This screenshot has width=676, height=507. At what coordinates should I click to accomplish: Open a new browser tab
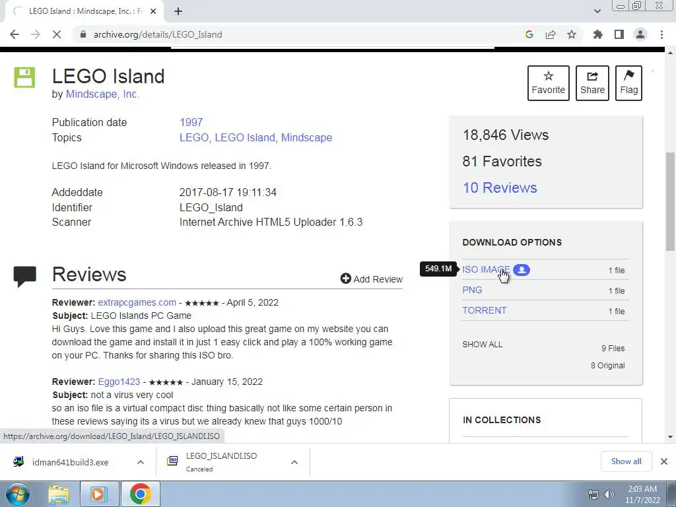click(x=178, y=11)
